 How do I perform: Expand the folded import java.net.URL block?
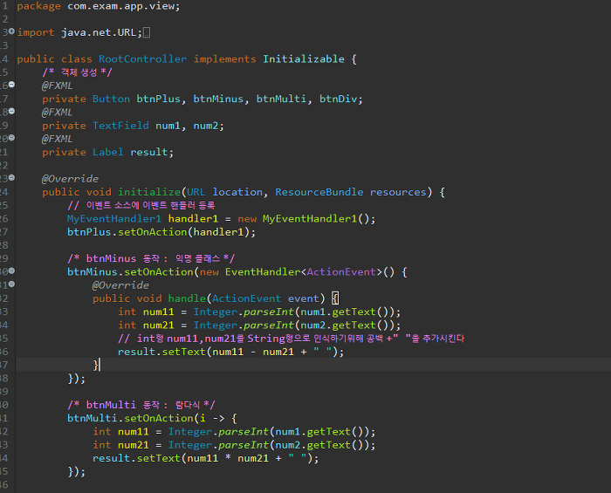click(11, 31)
